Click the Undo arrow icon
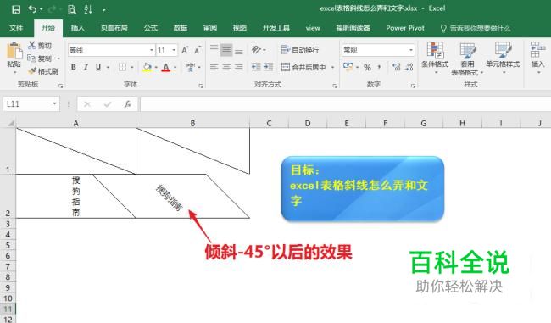This screenshot has width=551, height=323. tap(32, 9)
